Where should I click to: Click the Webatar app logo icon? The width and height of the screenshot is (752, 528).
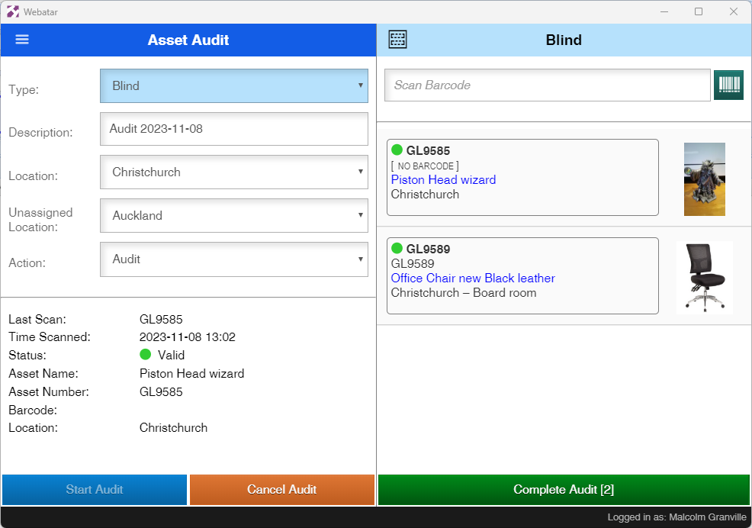pyautogui.click(x=13, y=11)
